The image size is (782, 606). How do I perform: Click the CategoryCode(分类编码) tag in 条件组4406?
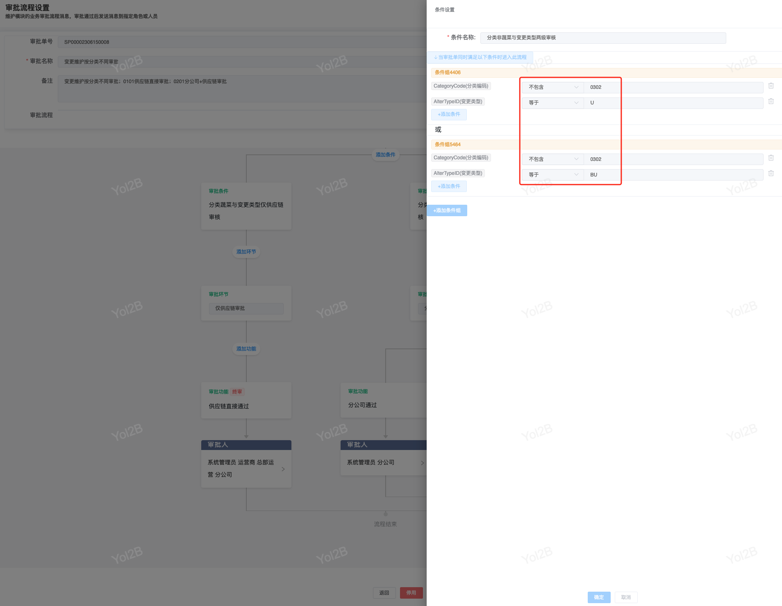(461, 86)
